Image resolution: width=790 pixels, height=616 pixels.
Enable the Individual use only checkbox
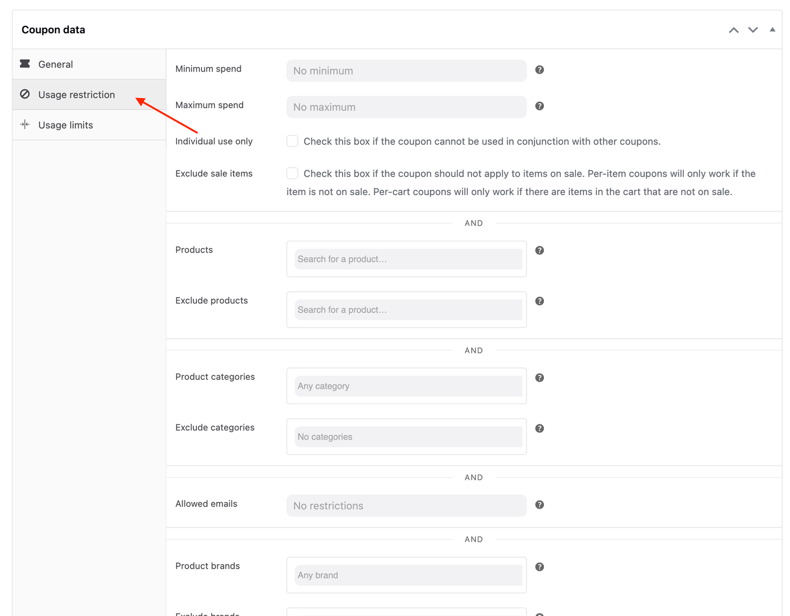coord(292,141)
